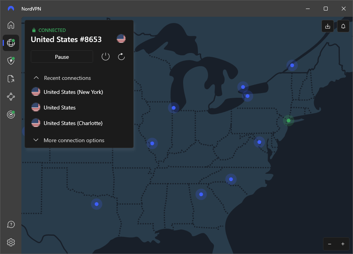This screenshot has height=254, width=353.
Task: Disconnect using the power icon
Action: tap(106, 56)
